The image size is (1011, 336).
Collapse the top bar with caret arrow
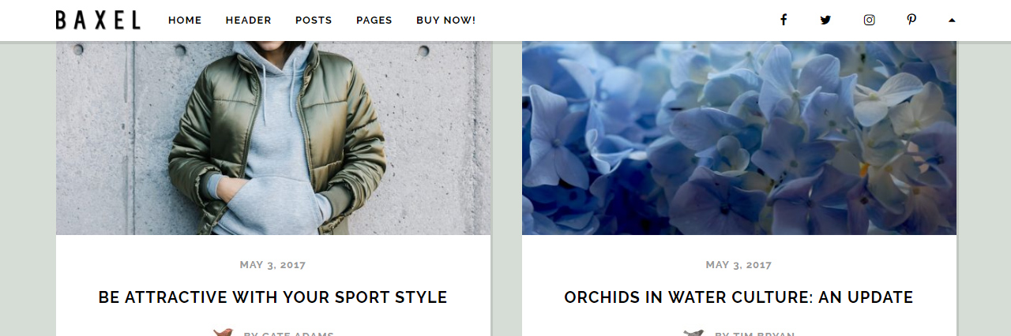point(952,20)
